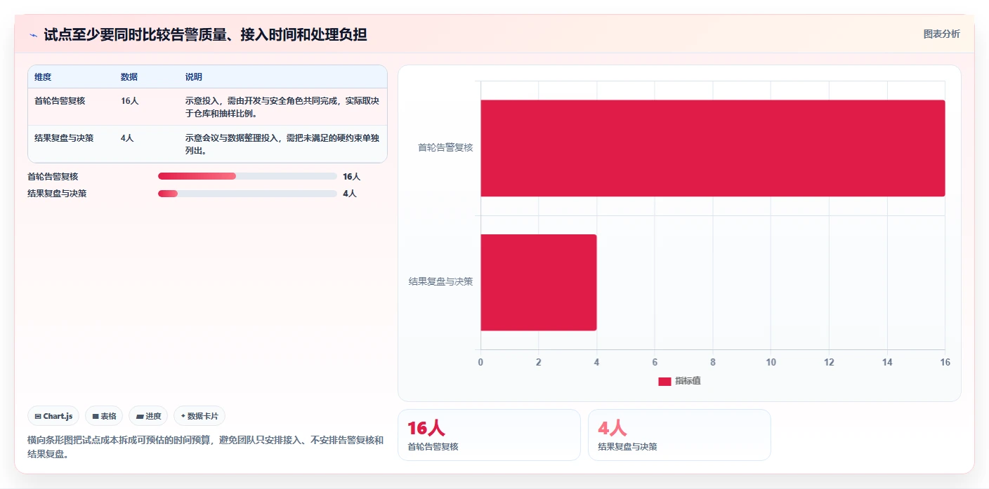Click the 首轮告警复核 chart axis label
The height and width of the screenshot is (489, 989).
coord(445,148)
